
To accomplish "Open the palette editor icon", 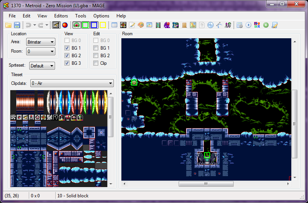I will click(141, 25).
